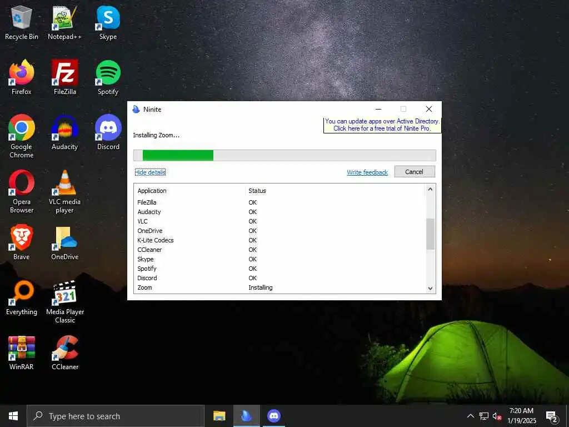Click the Ninite logo in the title bar
The height and width of the screenshot is (427, 569).
[136, 109]
